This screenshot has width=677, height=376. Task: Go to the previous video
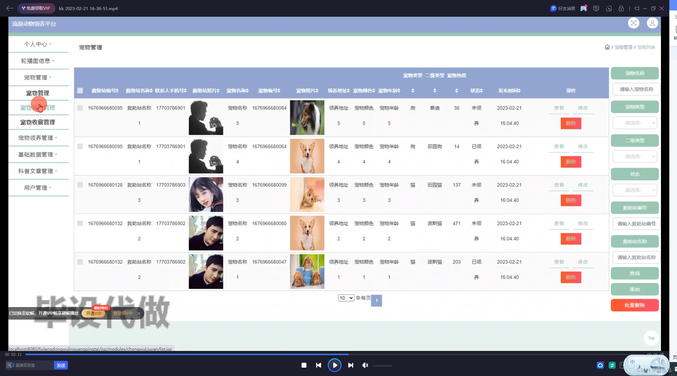319,365
